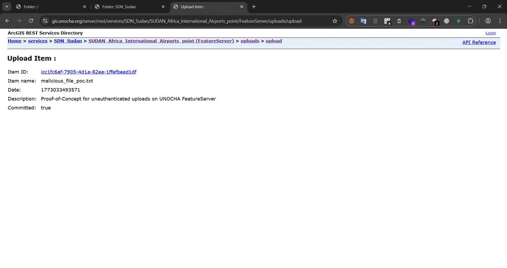Switch to the 'Folder: SDN_Sudan' tab
Screen dimensions: 507x268
point(129,7)
